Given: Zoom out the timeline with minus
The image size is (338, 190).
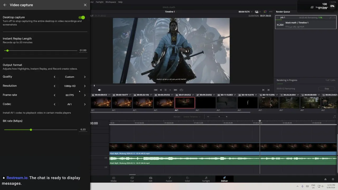Looking at the screenshot, I should [x=208, y=117].
